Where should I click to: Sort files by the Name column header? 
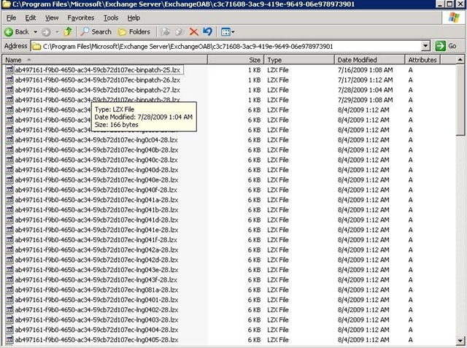[105, 60]
